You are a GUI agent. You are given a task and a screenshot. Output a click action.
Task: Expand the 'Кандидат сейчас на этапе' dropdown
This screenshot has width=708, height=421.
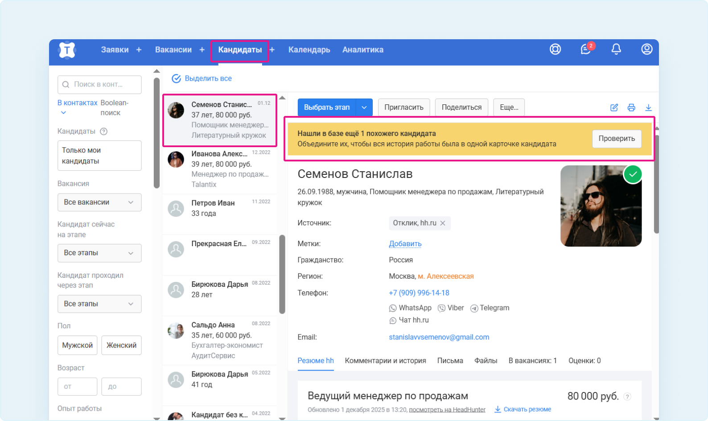coord(99,253)
